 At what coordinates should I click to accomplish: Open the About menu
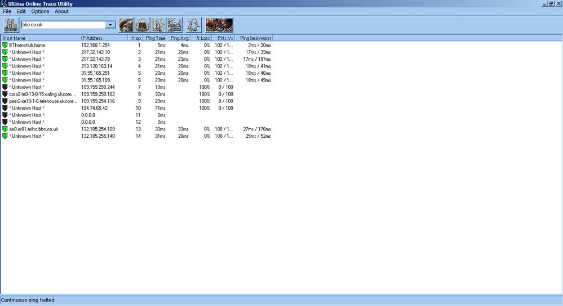point(61,11)
